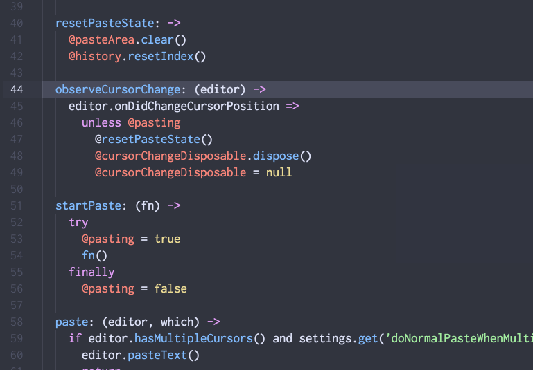Click the @resetPasteState() call on line 47

pos(154,140)
